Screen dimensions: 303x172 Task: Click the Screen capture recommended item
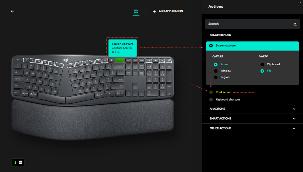pyautogui.click(x=252, y=46)
